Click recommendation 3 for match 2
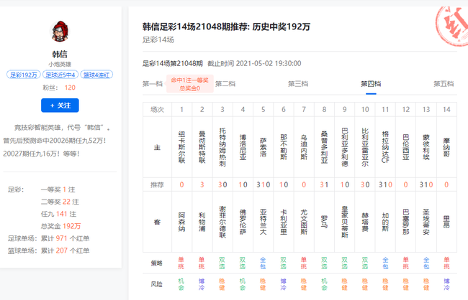The width and height of the screenshot is (468, 300). pos(202,185)
